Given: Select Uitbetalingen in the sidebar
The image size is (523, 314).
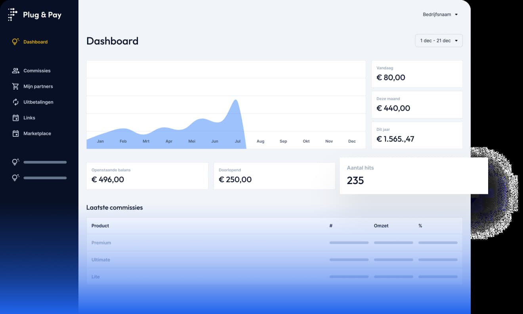Looking at the screenshot, I should tap(38, 102).
